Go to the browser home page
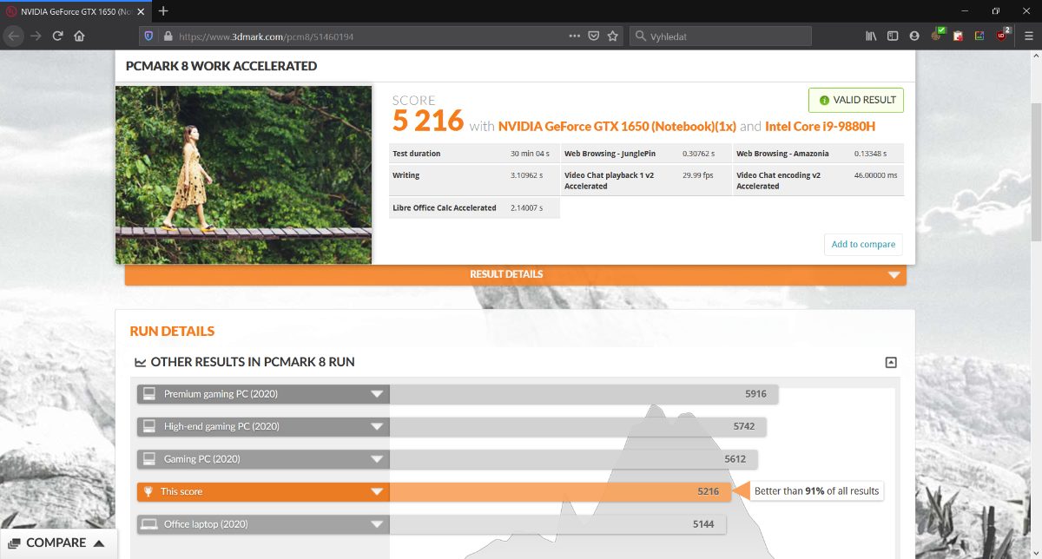The height and width of the screenshot is (559, 1042). 79,36
